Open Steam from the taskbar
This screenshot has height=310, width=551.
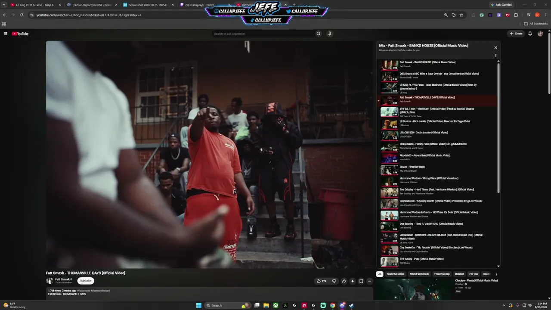click(x=351, y=305)
